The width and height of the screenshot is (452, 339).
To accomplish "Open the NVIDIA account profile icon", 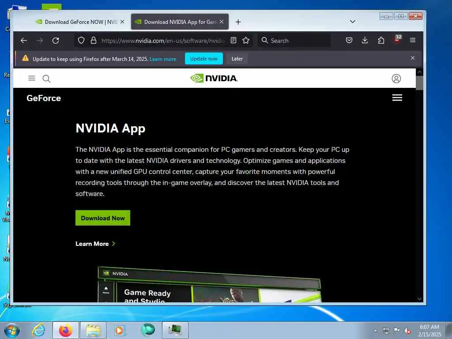I will click(396, 79).
